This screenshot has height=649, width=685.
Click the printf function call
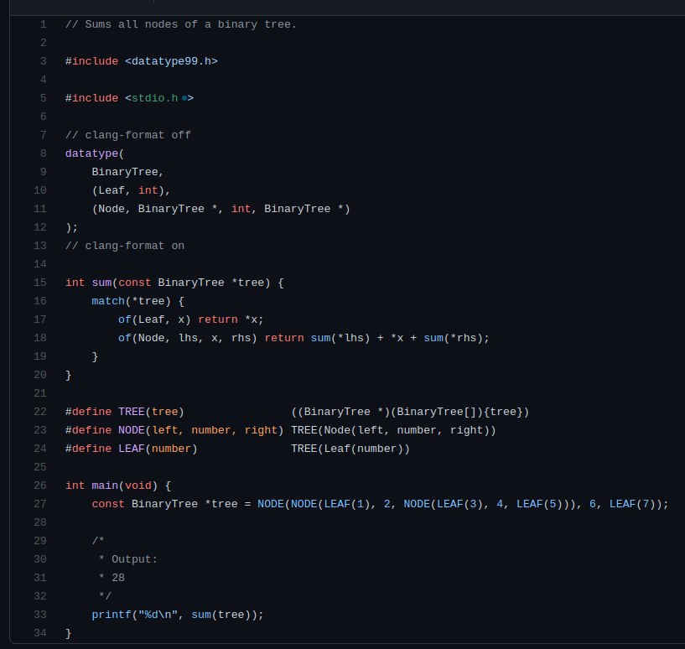(x=112, y=615)
